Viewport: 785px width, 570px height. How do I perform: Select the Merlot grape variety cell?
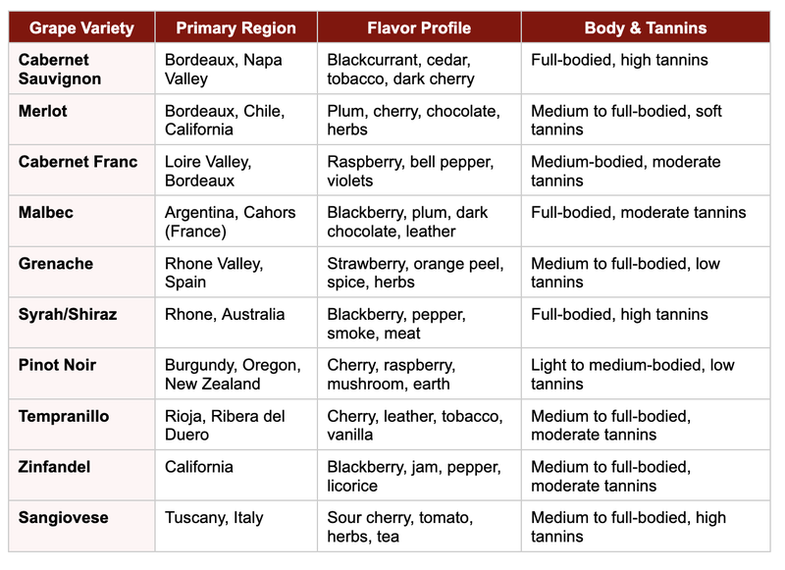pyautogui.click(x=43, y=111)
